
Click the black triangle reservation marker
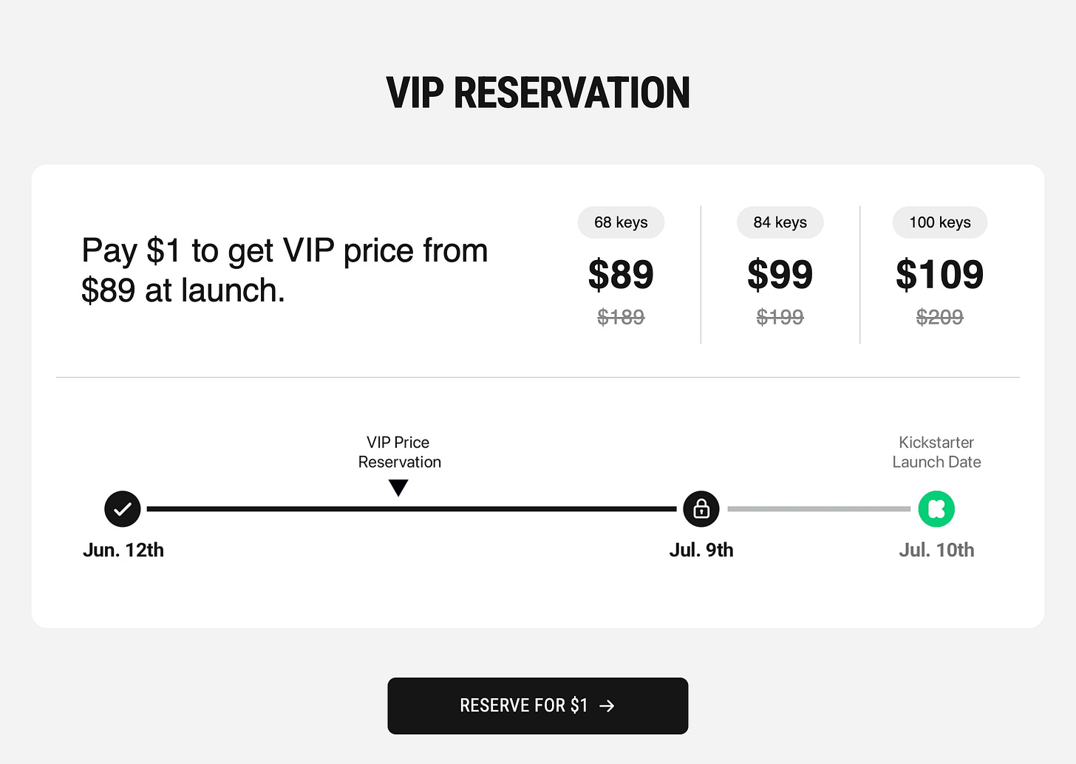click(398, 488)
